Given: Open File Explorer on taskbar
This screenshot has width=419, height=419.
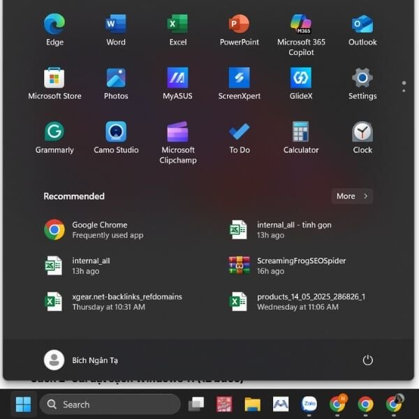Looking at the screenshot, I should 253,404.
